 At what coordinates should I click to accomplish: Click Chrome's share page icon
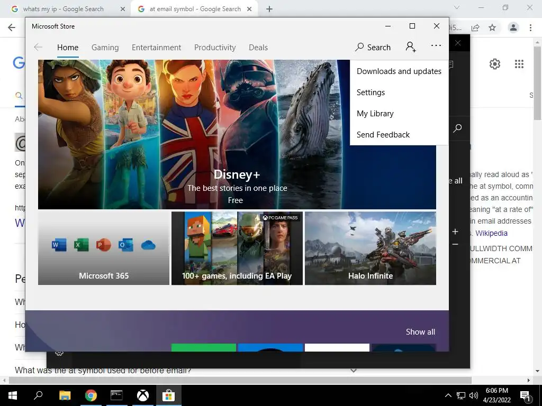click(x=476, y=27)
